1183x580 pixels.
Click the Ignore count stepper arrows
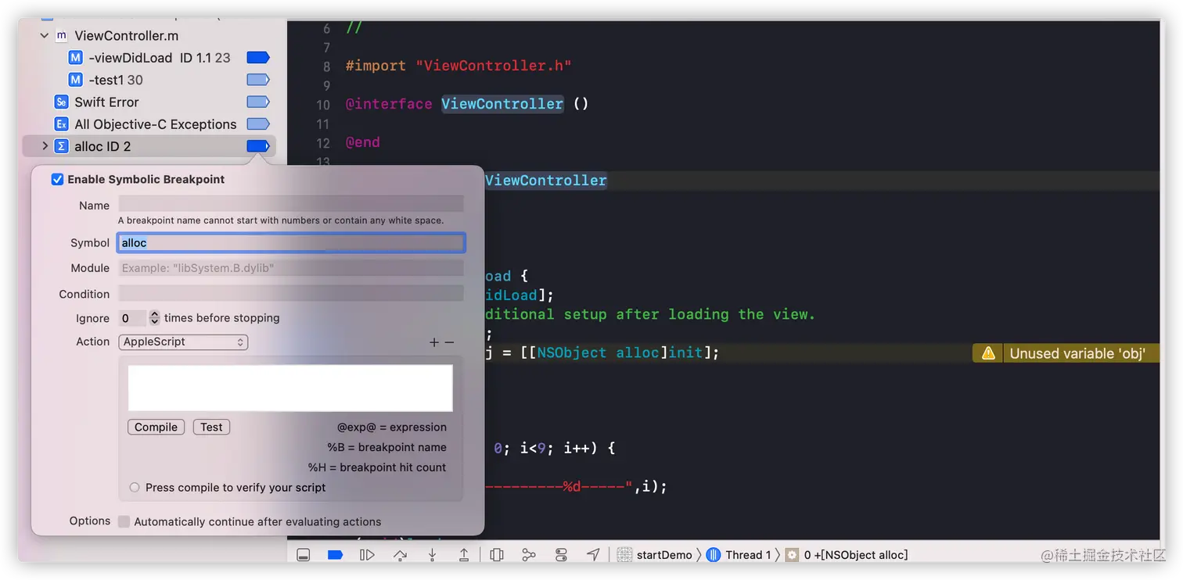pos(155,318)
